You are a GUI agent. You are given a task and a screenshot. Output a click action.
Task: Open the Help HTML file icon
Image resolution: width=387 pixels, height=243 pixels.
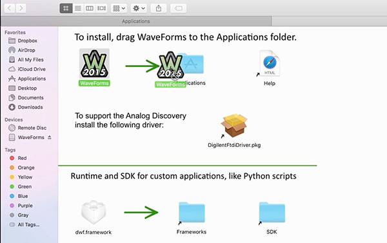point(270,63)
